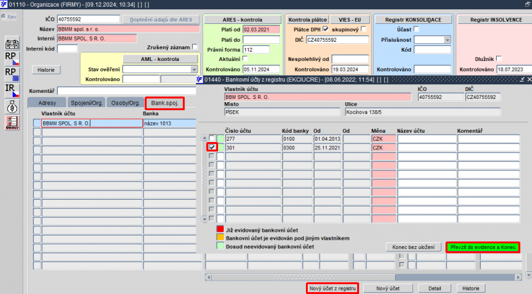532x294 pixels.
Task: Click horizontal scrollbar right arrow
Action: pyautogui.click(x=518, y=277)
